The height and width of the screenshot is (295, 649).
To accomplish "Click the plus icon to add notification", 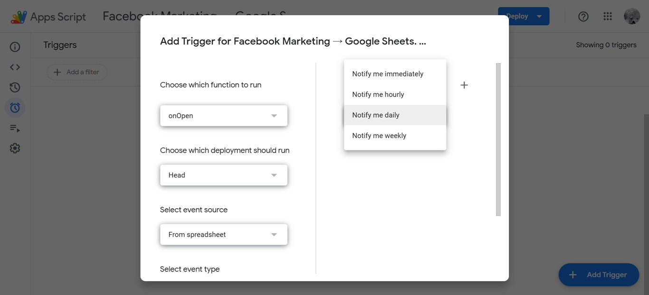I will 464,85.
